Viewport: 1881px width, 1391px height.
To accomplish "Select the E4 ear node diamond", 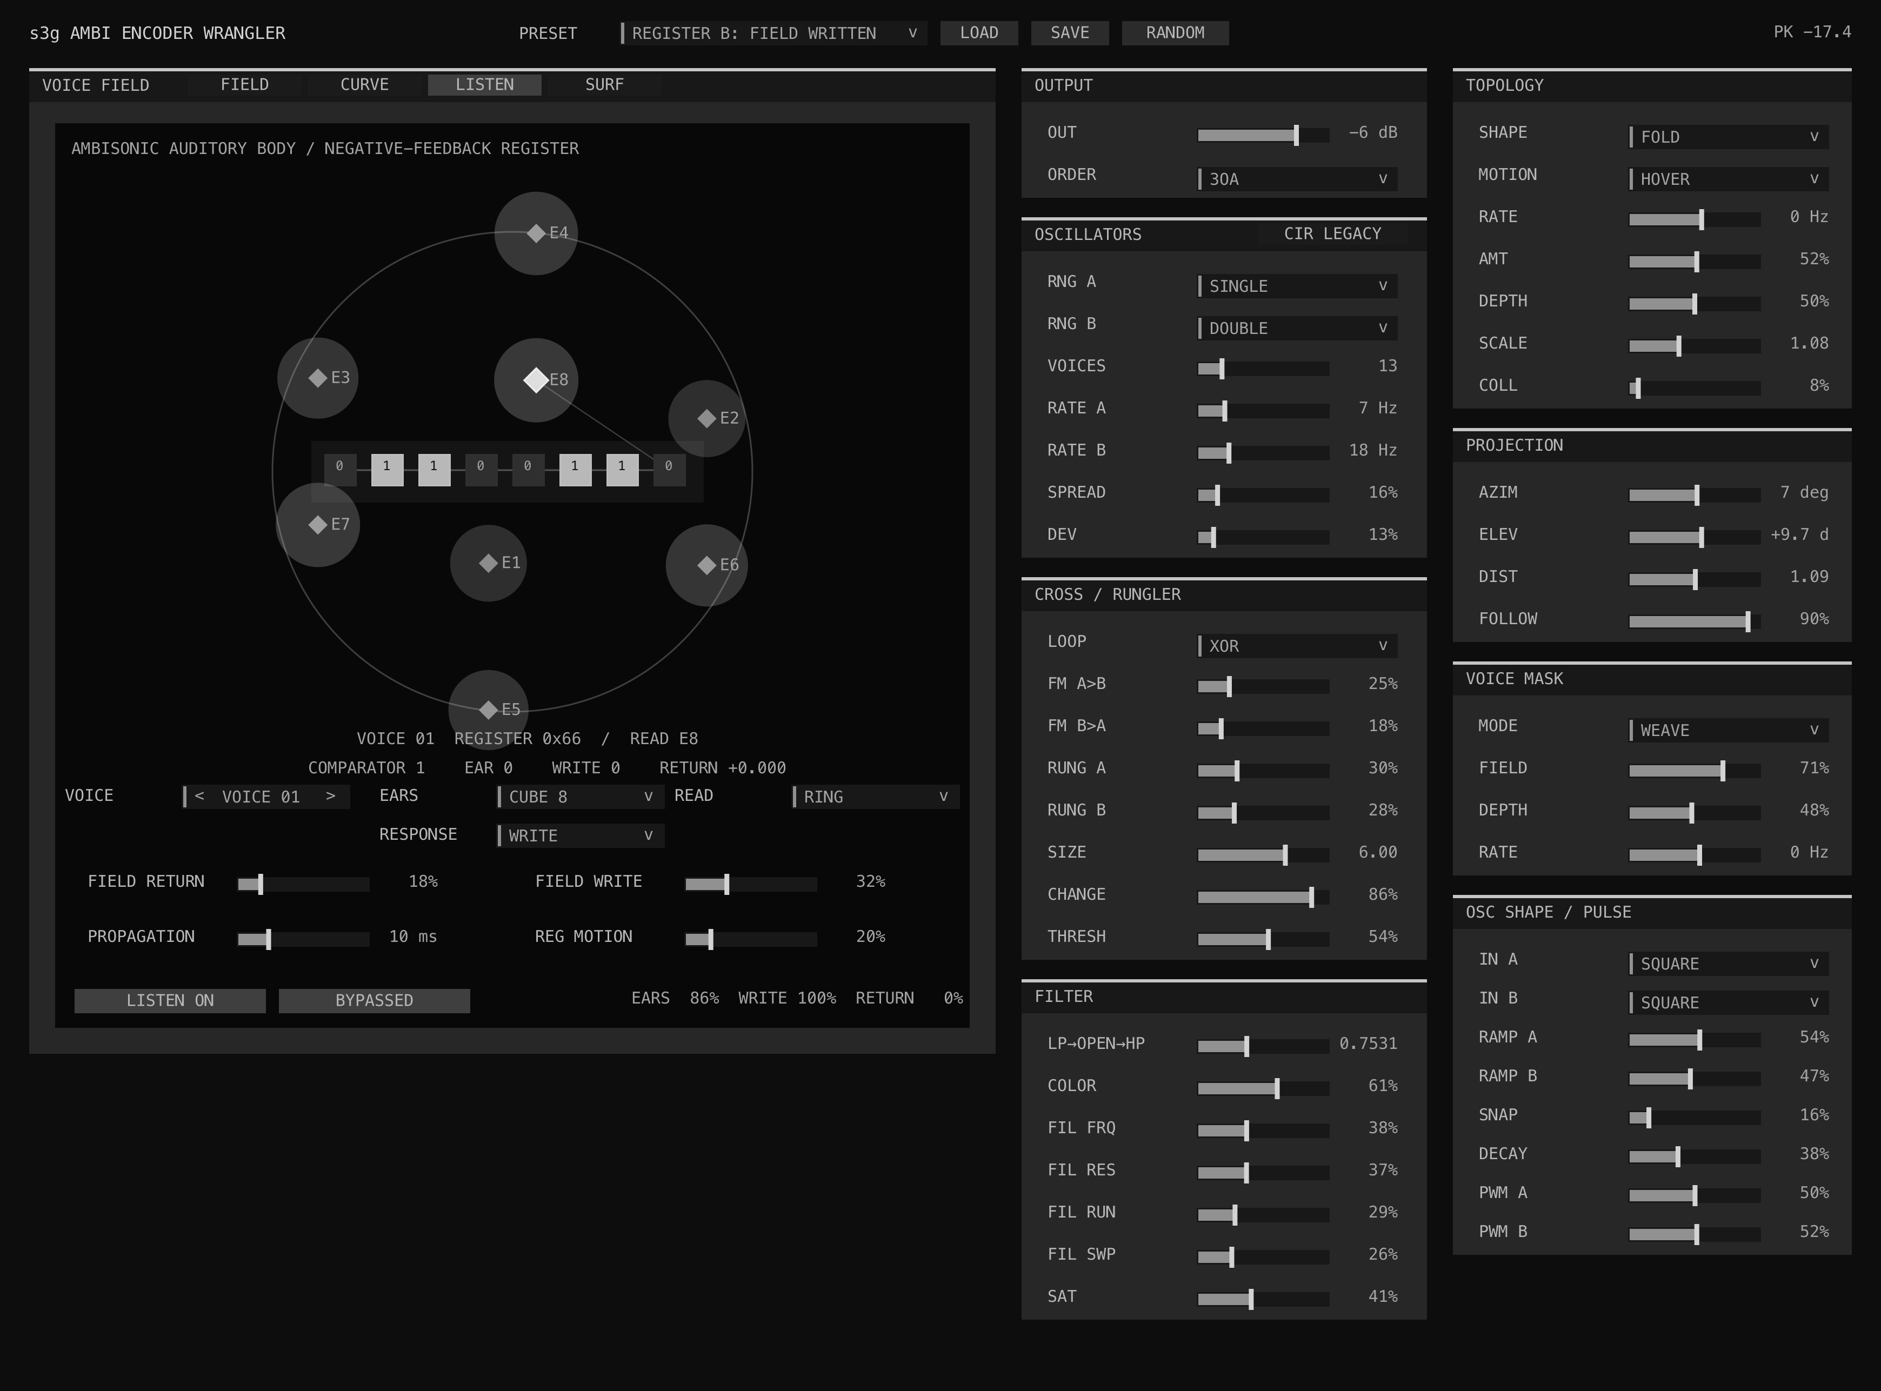I will click(x=536, y=233).
